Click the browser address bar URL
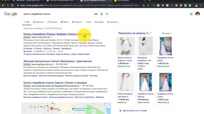 click(x=80, y=5)
